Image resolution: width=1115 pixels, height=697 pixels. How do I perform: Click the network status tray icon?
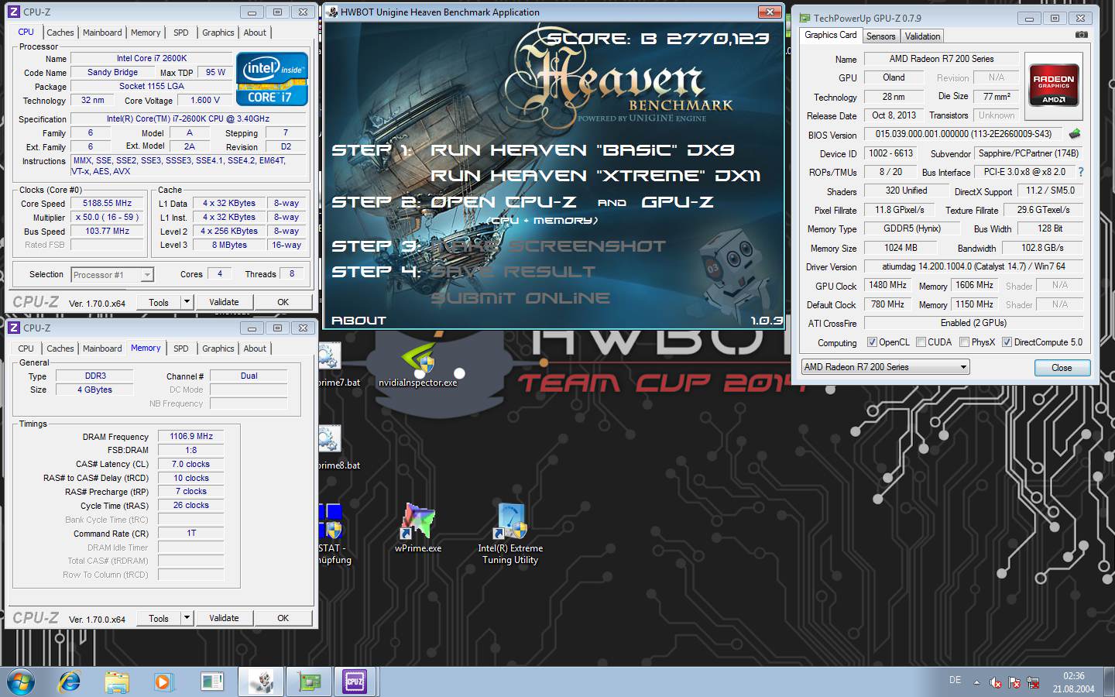coord(1032,682)
